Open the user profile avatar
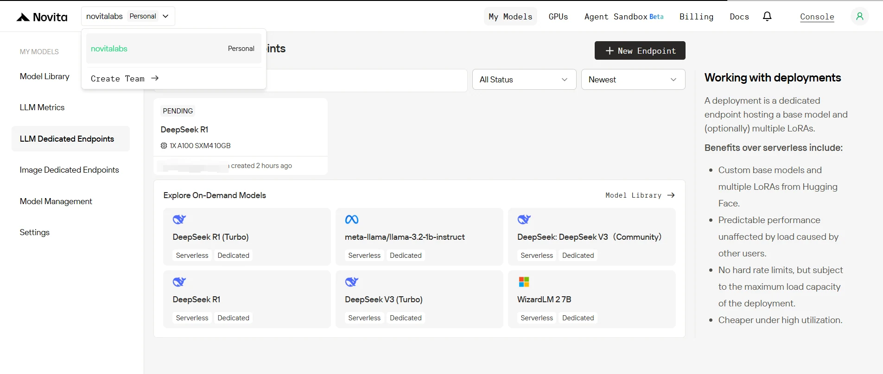The image size is (883, 374). 859,17
